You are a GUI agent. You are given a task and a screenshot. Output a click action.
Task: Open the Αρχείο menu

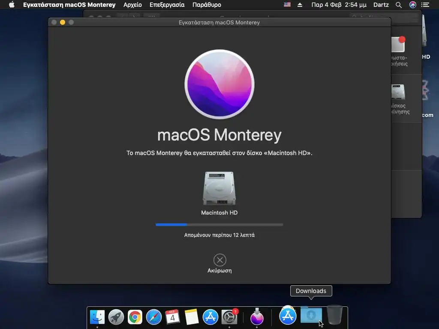[132, 5]
